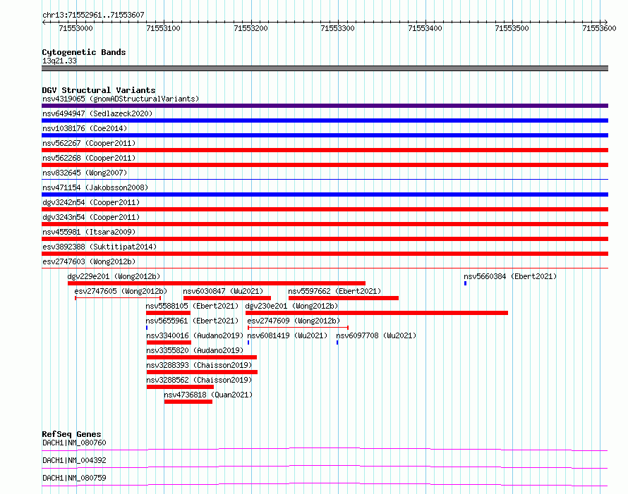Open the nsv5660384 Ebert2021 label
This screenshot has width=628, height=494.
[510, 276]
